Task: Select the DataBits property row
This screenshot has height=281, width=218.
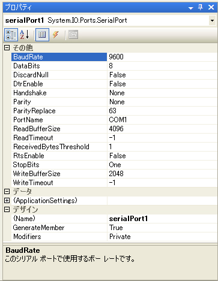Action: click(x=59, y=66)
